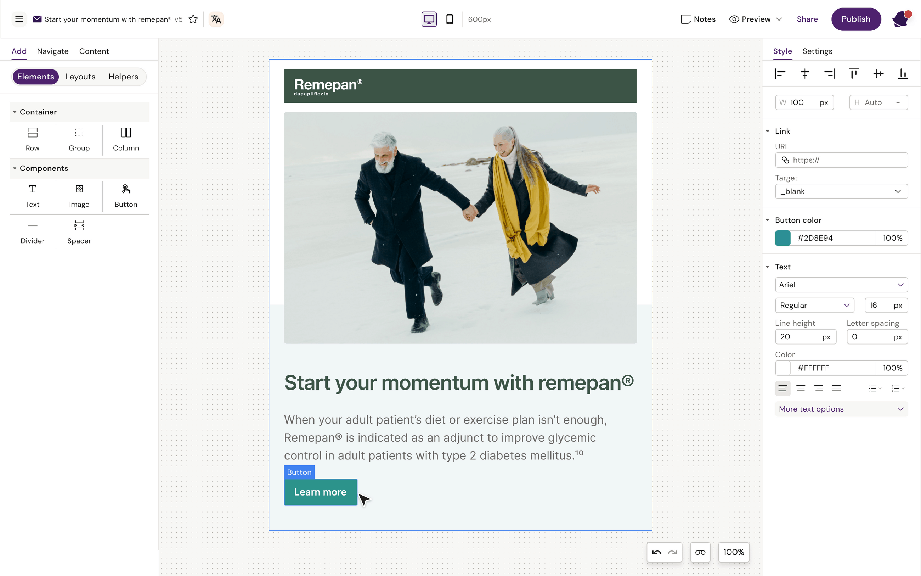Set text alignment to justify
Screen dimensions: 921x576
coord(836,388)
